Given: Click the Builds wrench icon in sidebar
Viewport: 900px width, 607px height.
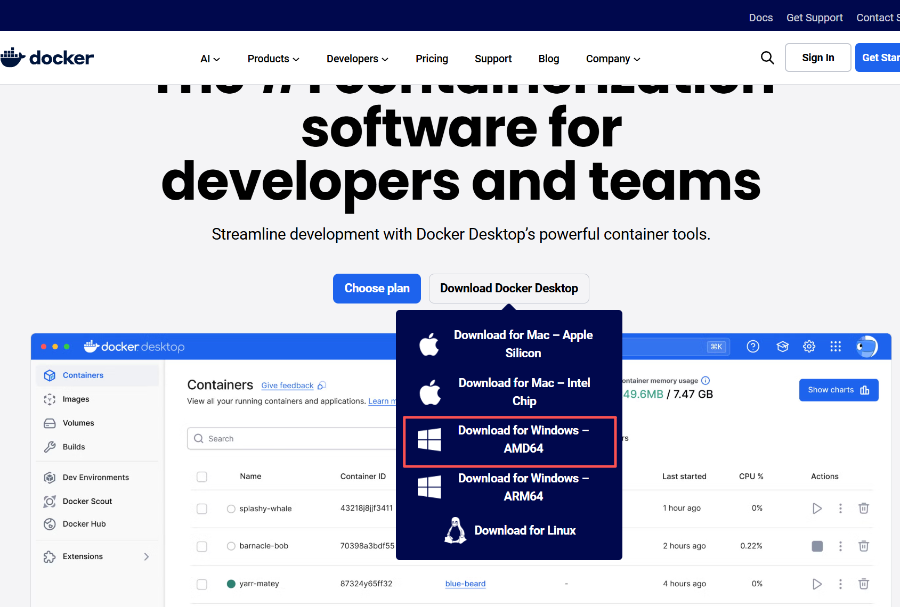Looking at the screenshot, I should tap(50, 447).
